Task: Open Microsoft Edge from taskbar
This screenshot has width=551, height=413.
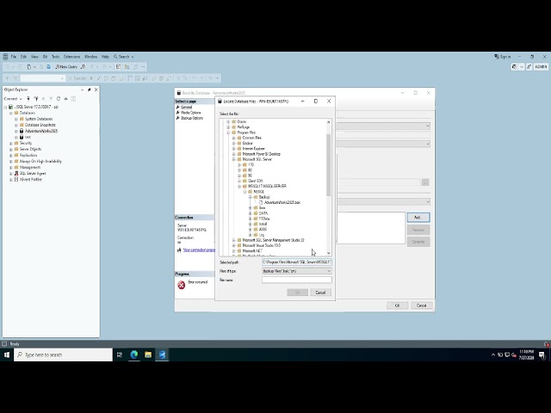Action: [x=134, y=354]
